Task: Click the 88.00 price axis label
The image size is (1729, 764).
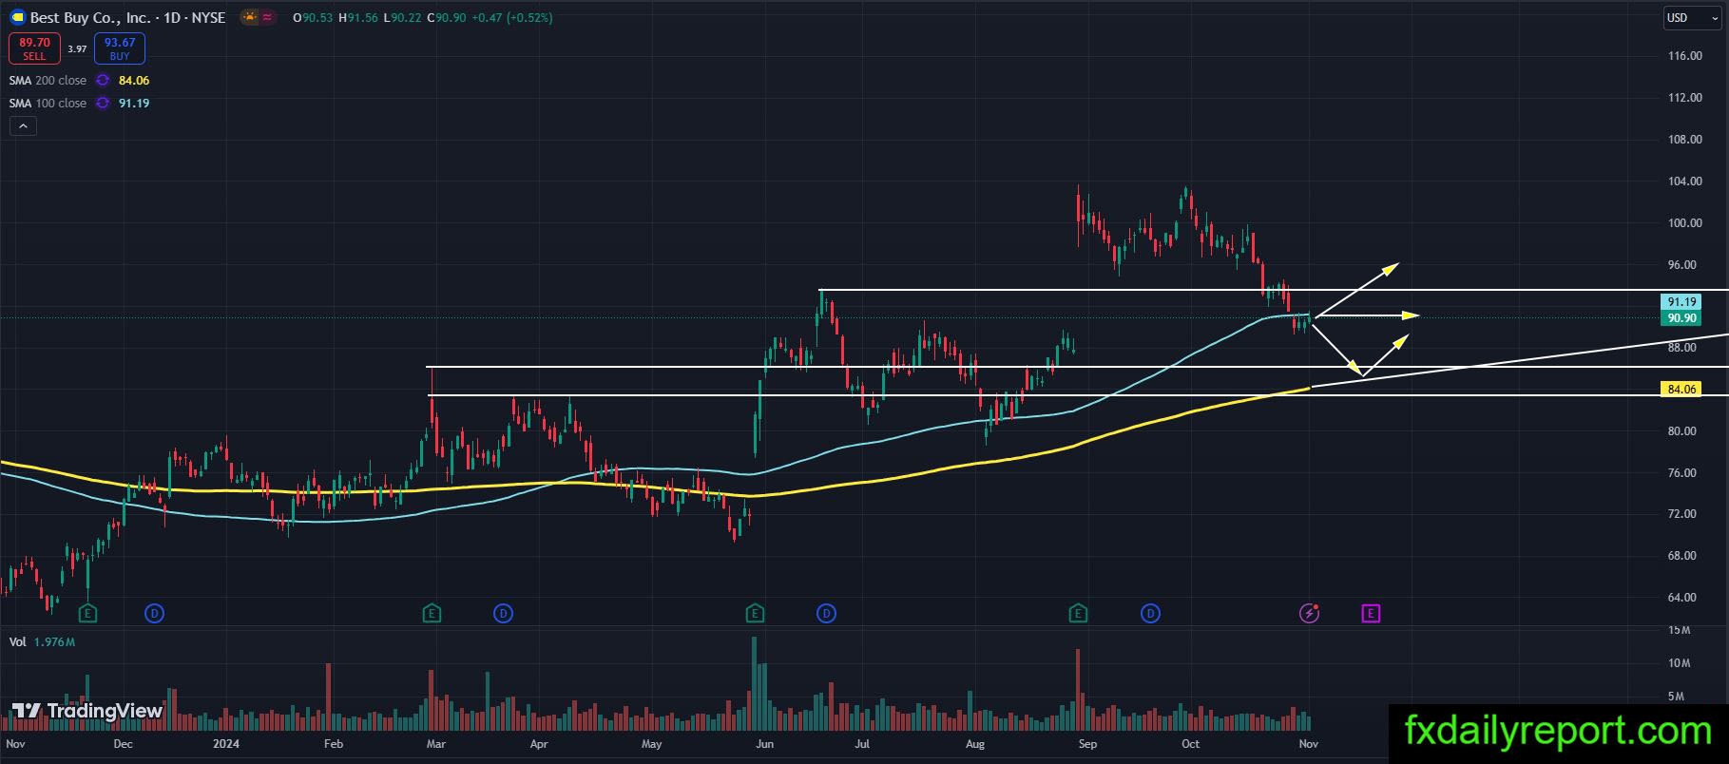Action: coord(1681,348)
